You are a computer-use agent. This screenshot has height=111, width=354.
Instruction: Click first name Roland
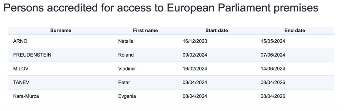126,55
